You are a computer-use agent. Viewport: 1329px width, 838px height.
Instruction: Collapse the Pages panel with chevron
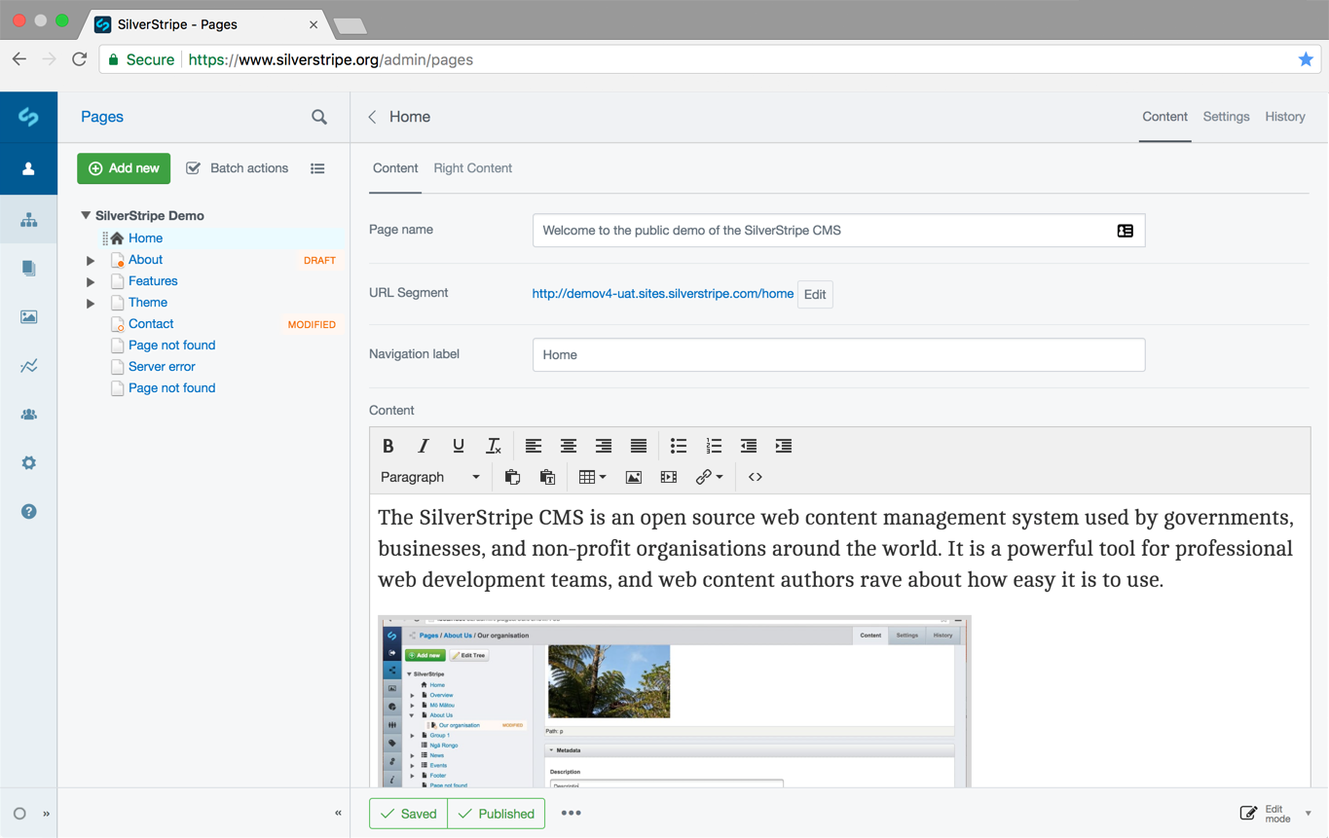point(338,813)
